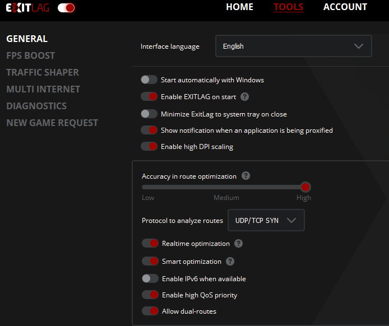Click the High accuracy label

(304, 198)
